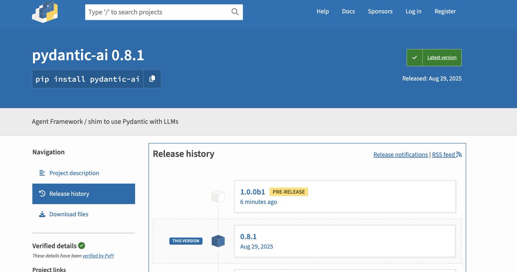The width and height of the screenshot is (517, 272).
Task: Go to Register
Action: click(x=445, y=12)
